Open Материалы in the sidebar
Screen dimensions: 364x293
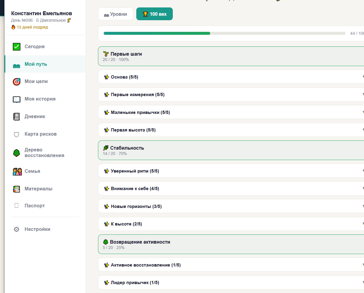[45, 189]
